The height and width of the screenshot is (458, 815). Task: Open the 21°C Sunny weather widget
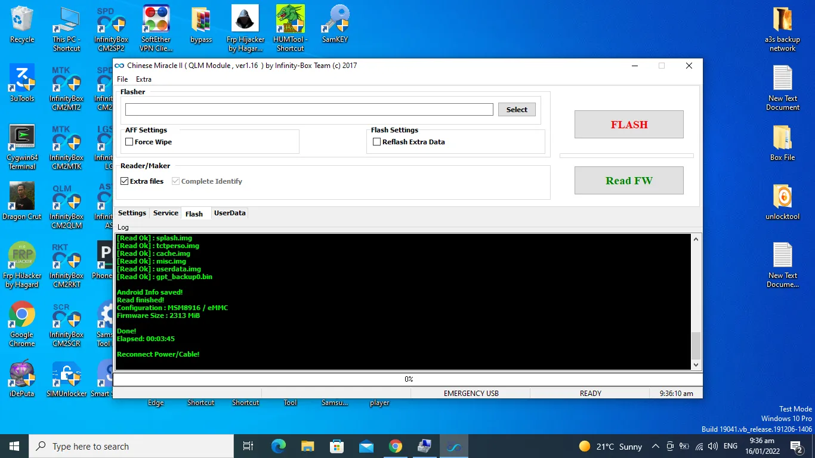tap(610, 446)
